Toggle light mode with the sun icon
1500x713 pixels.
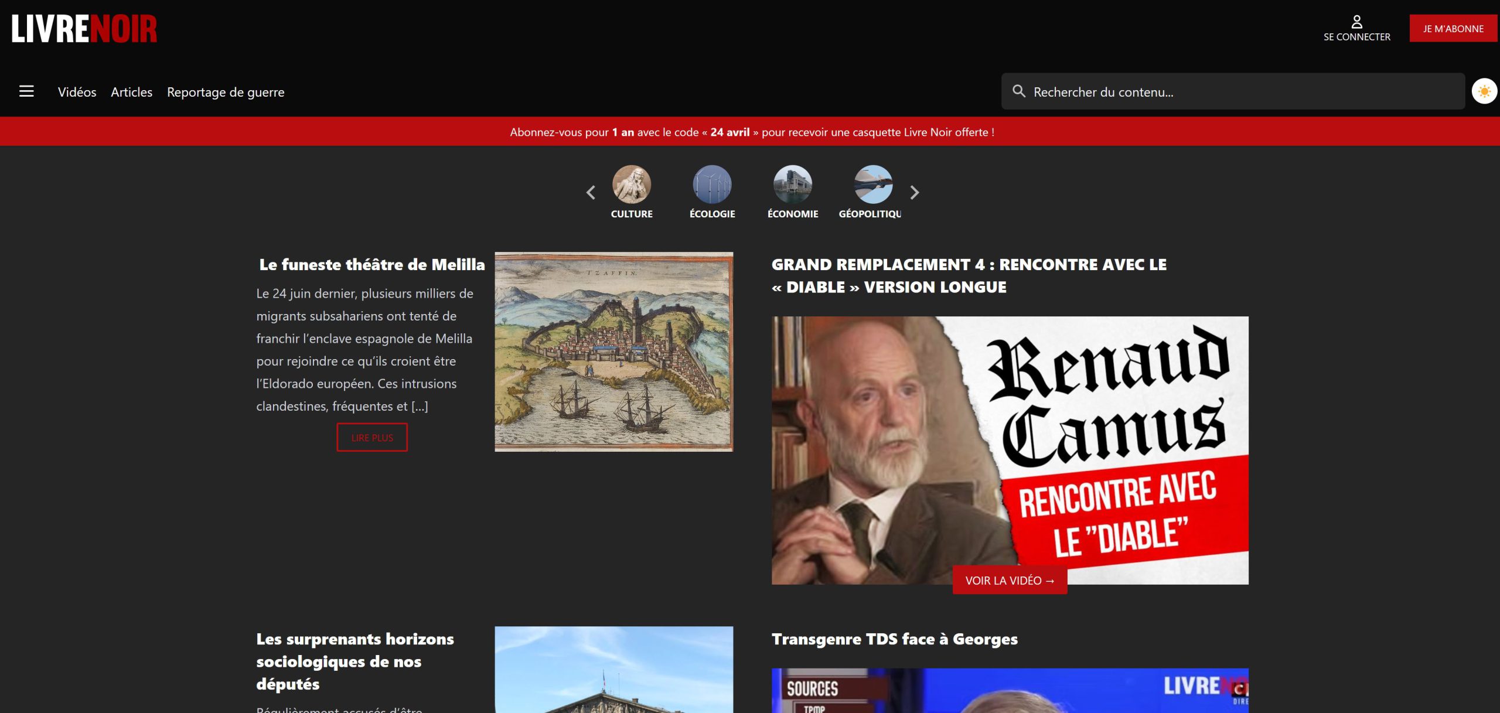[1484, 91]
